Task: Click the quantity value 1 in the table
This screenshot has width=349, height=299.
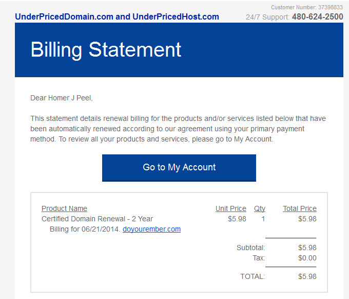Action: tap(263, 219)
